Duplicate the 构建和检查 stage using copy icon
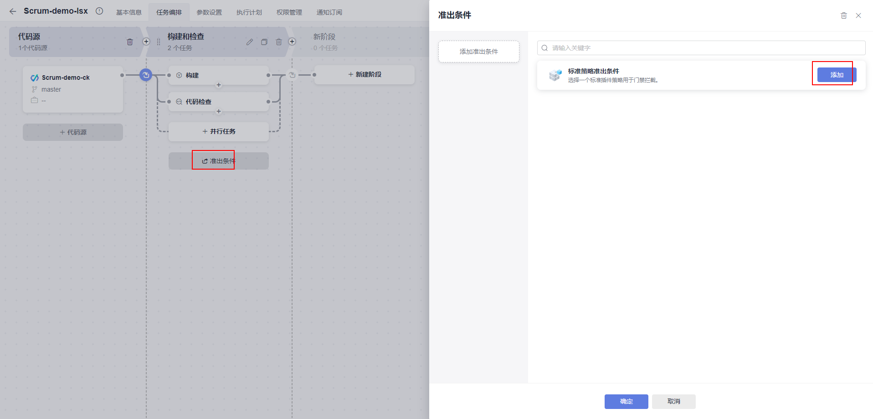The image size is (873, 419). pyautogui.click(x=264, y=41)
